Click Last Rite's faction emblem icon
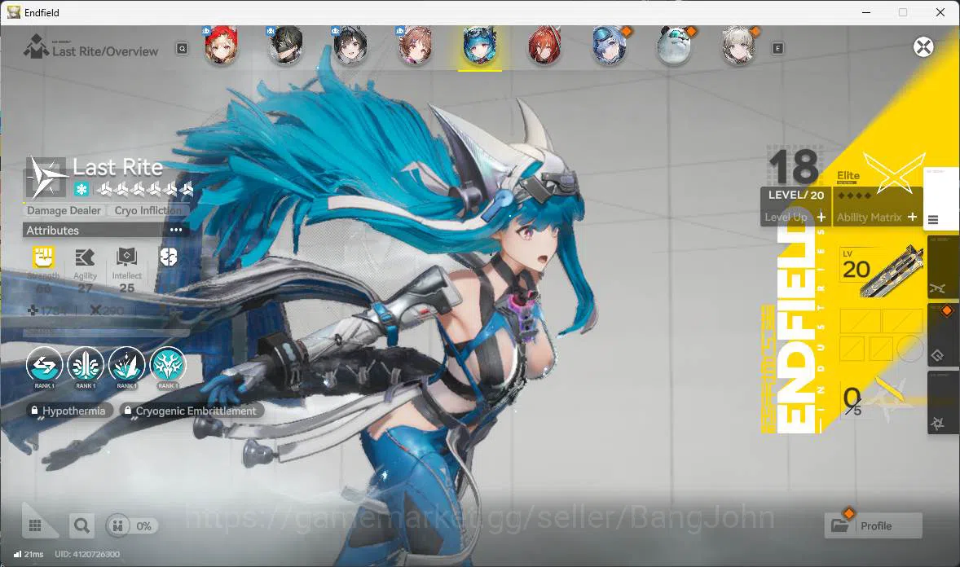 click(46, 178)
